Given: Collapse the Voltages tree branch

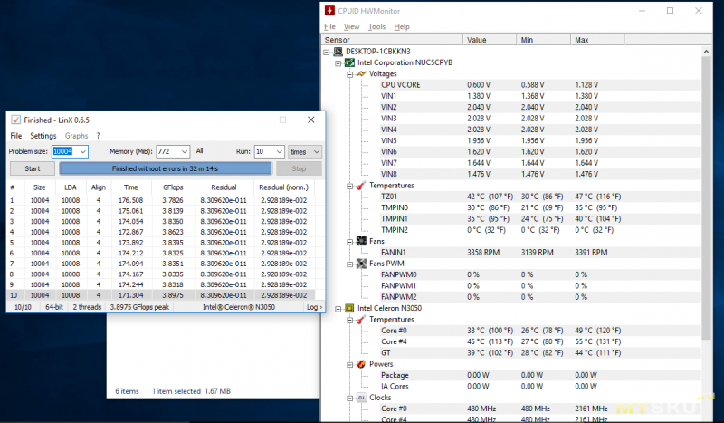Looking at the screenshot, I should [350, 74].
